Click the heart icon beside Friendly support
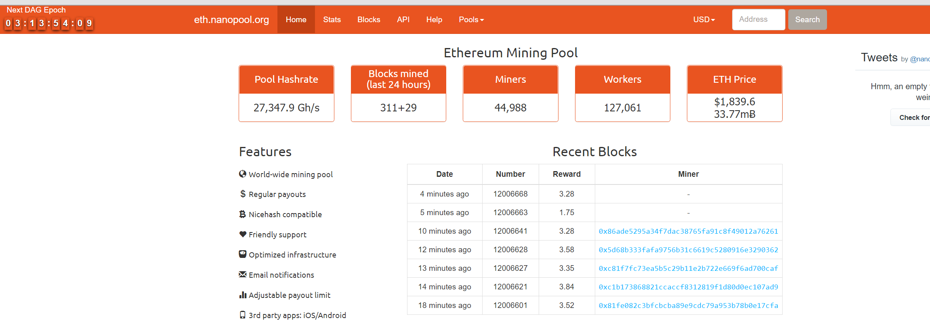Screen dimensions: 930x335 [x=243, y=234]
